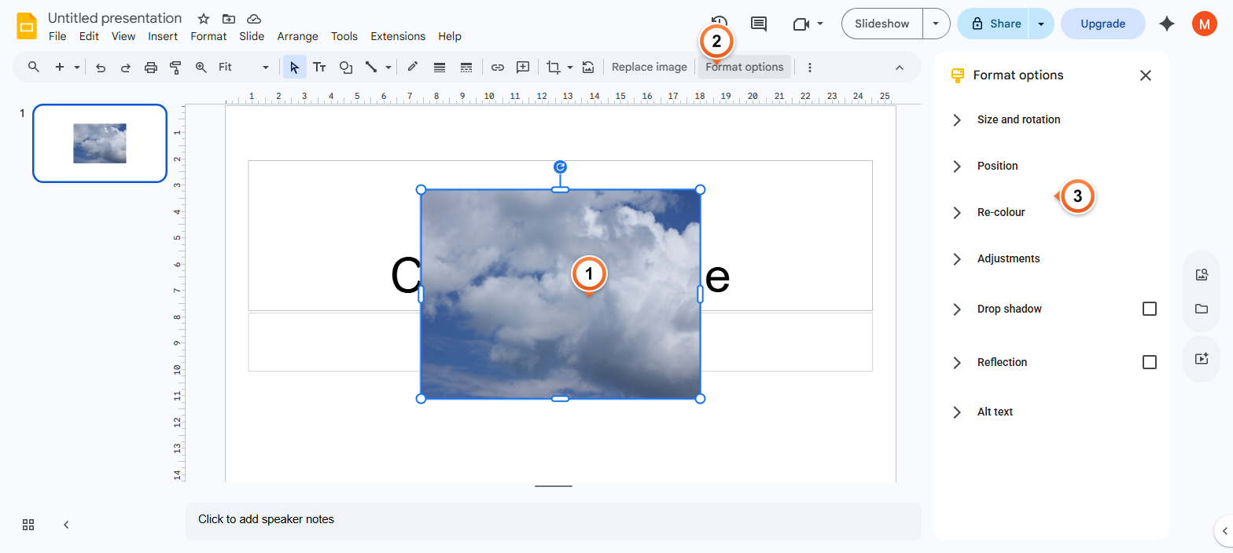Start the Slideshow
This screenshot has width=1233, height=553.
[x=882, y=24]
